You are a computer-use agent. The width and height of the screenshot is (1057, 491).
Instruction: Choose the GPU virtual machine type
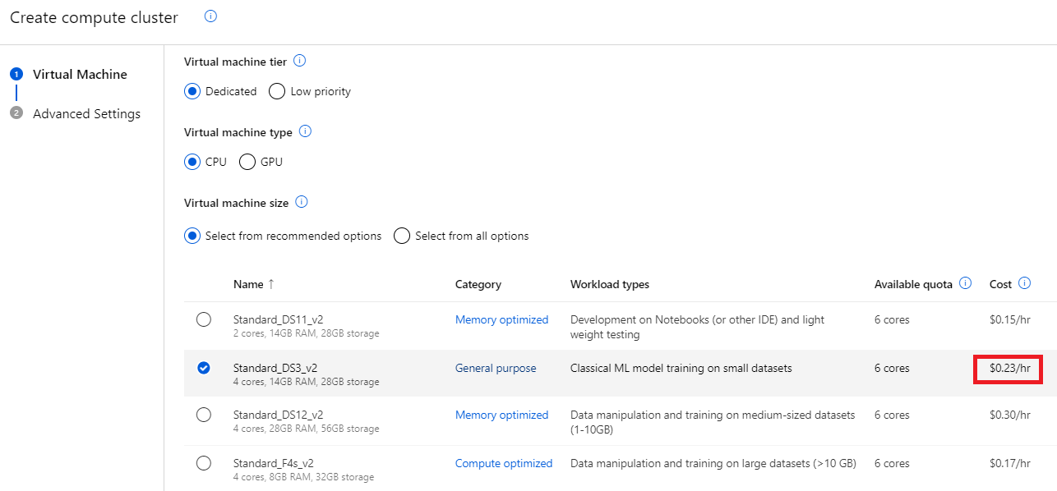247,162
